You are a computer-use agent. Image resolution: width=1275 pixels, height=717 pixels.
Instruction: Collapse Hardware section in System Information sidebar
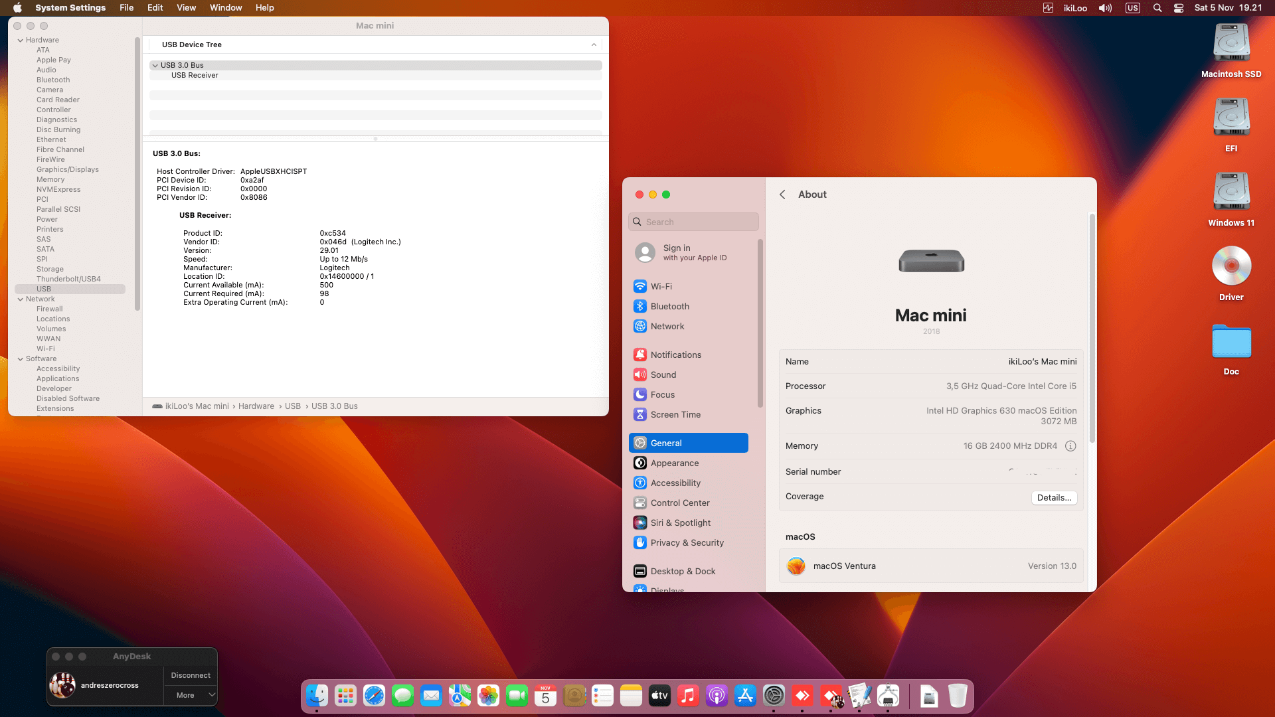click(21, 40)
